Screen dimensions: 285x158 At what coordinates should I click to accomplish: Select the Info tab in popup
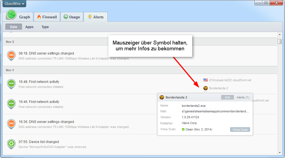pyautogui.click(x=227, y=97)
